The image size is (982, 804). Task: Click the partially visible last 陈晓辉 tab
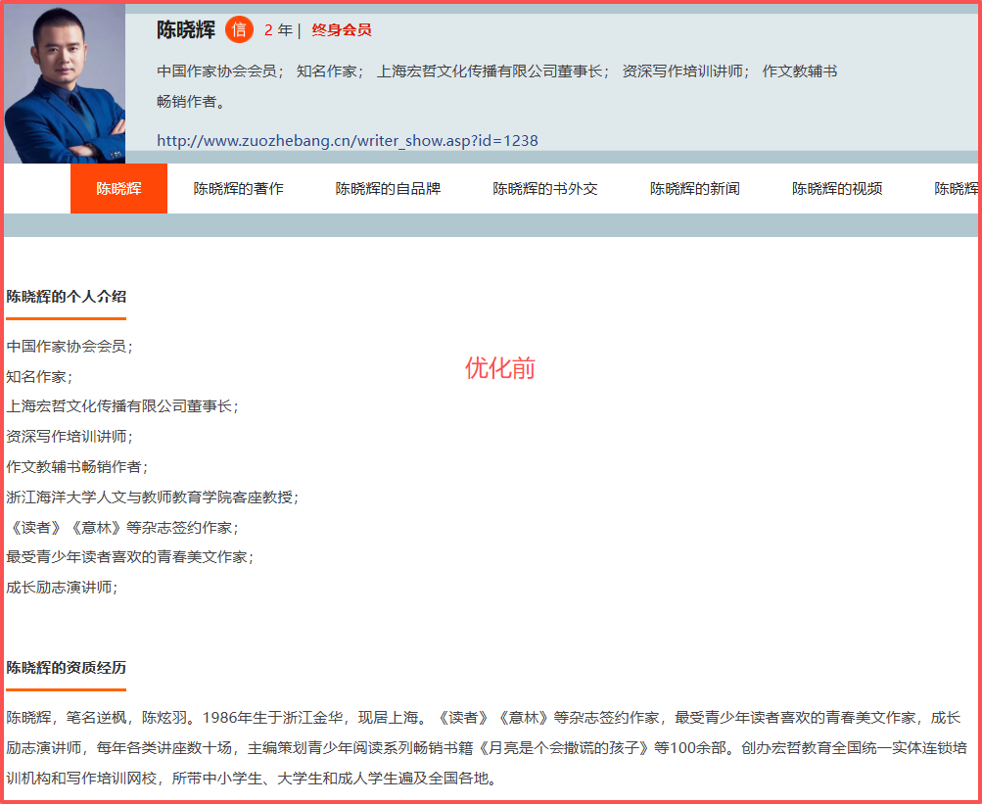click(956, 189)
